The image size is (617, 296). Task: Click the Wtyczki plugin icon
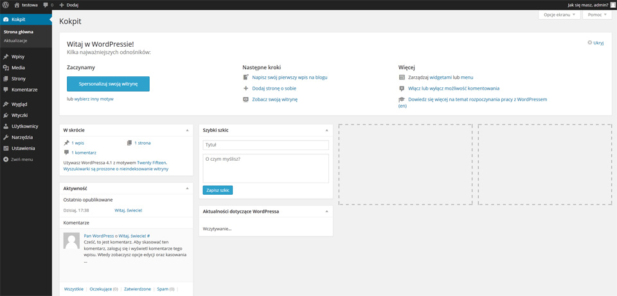click(6, 116)
